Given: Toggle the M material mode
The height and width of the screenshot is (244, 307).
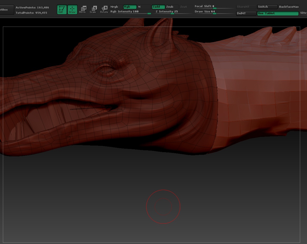Looking at the screenshot, I should point(144,7).
